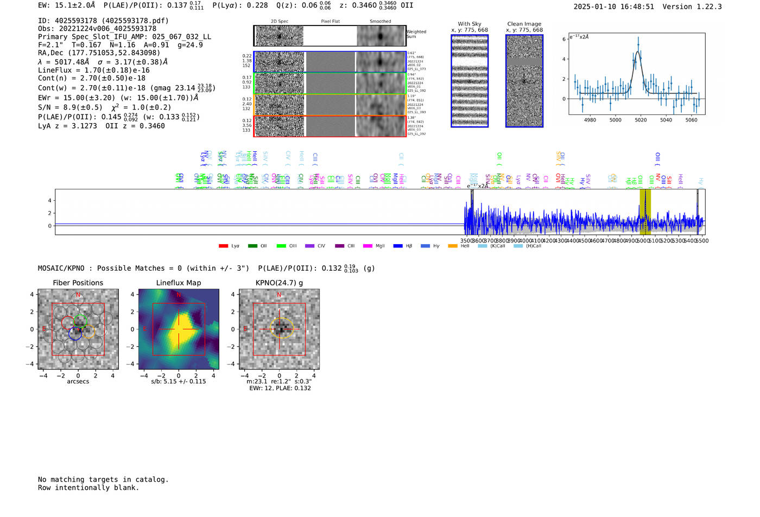Click the Gaussian emission line fit plot
The image size is (760, 517).
637,74
